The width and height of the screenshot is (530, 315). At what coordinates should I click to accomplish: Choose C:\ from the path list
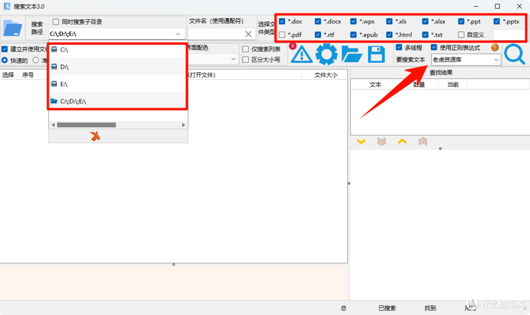point(117,49)
